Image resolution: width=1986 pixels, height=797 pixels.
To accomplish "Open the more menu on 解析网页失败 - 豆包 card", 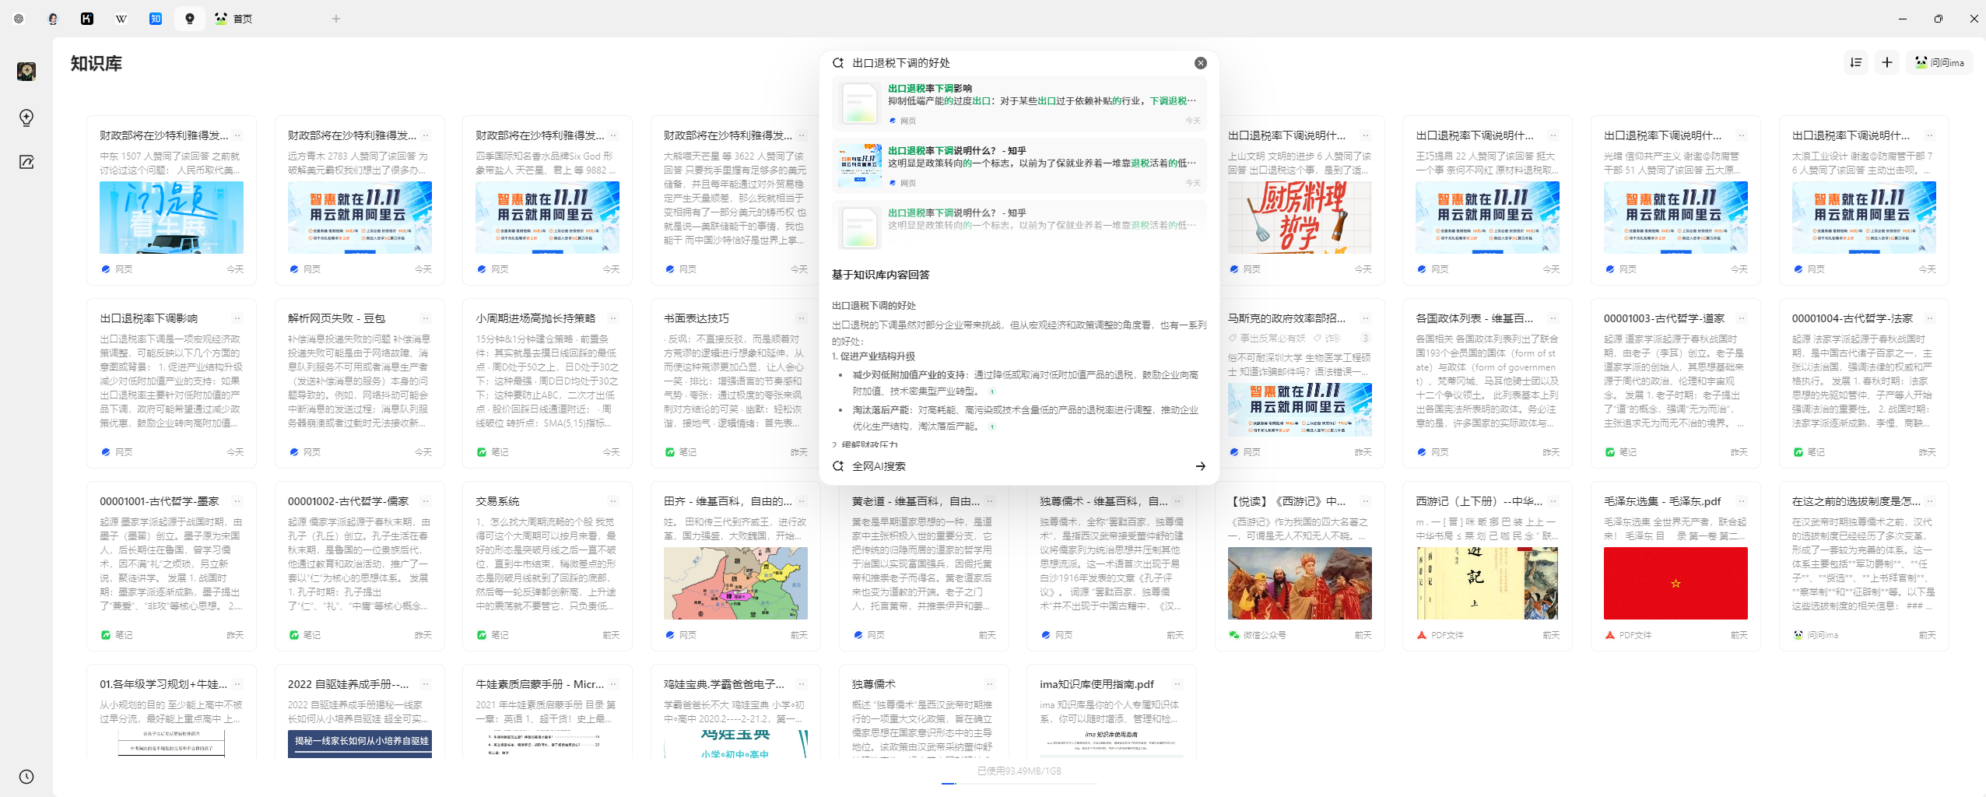I will (x=426, y=318).
